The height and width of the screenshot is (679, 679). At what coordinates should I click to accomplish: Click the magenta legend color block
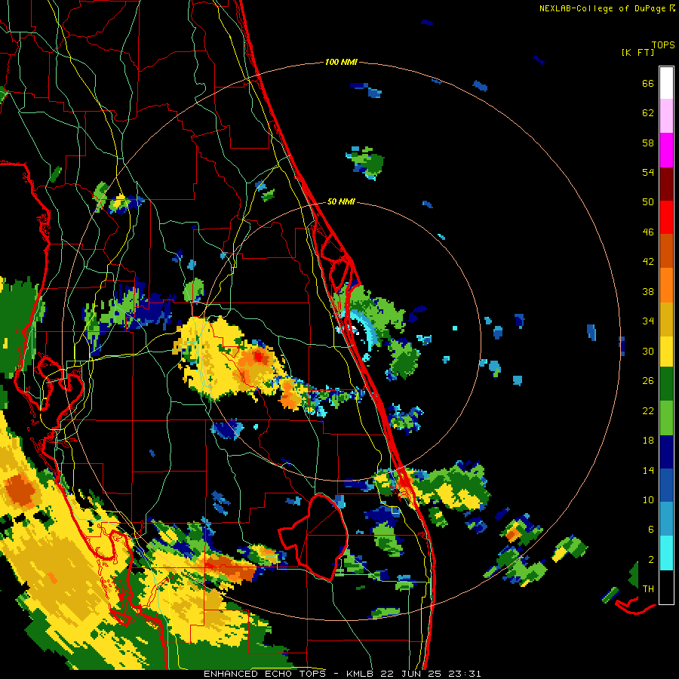666,150
